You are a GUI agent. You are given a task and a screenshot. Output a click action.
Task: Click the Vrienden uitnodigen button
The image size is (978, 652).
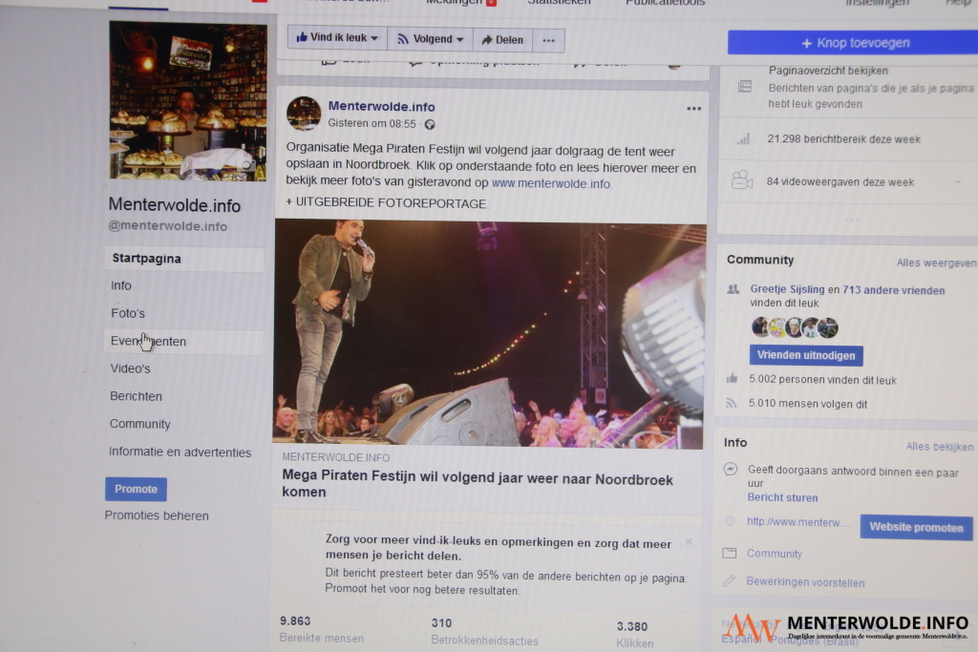[x=806, y=355]
